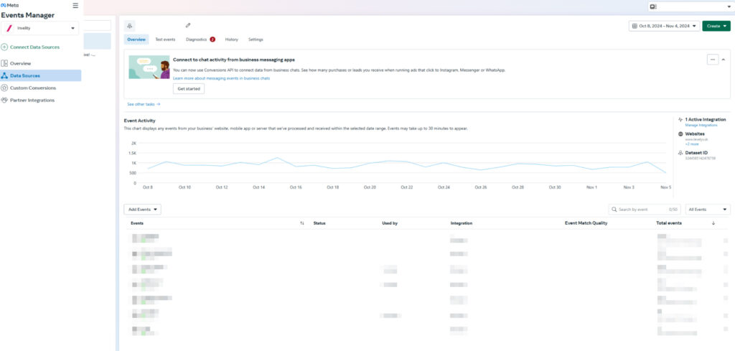Click the dataset icon above Overview tab

[131, 25]
